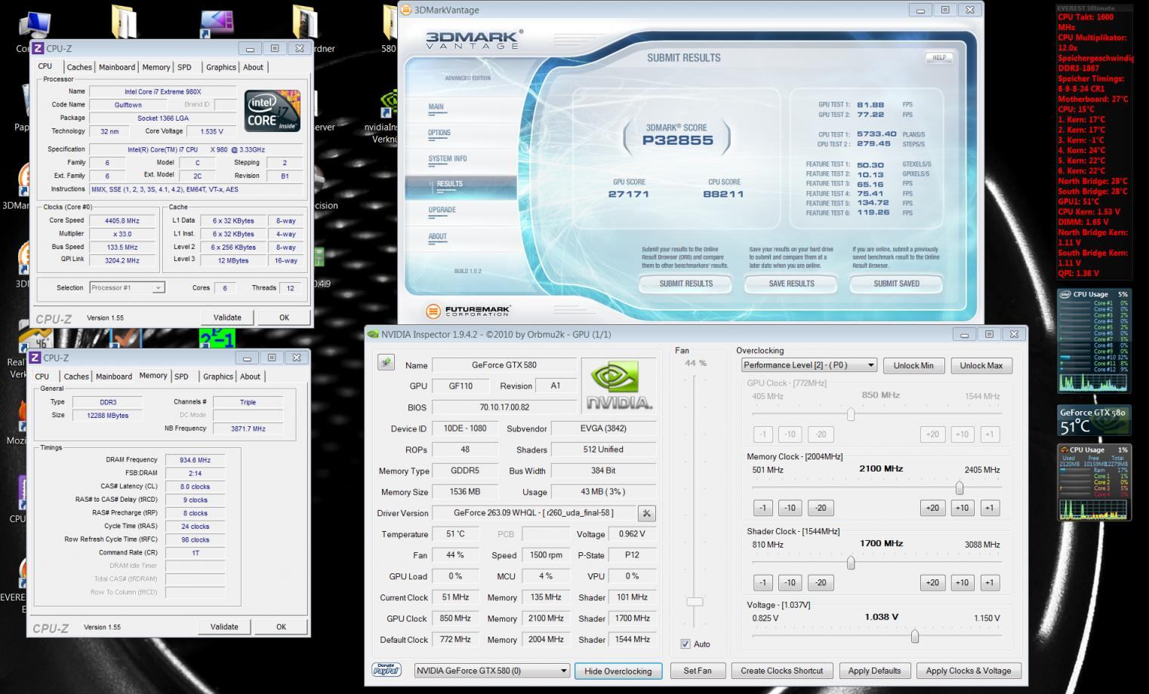Open the nvidiaInspector shortcut on the desktop
Viewport: 1149px width, 694px height.
pos(388,117)
